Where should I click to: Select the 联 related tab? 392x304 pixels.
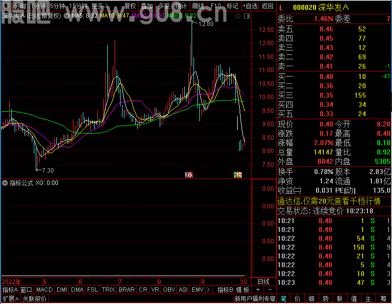[x=340, y=299]
